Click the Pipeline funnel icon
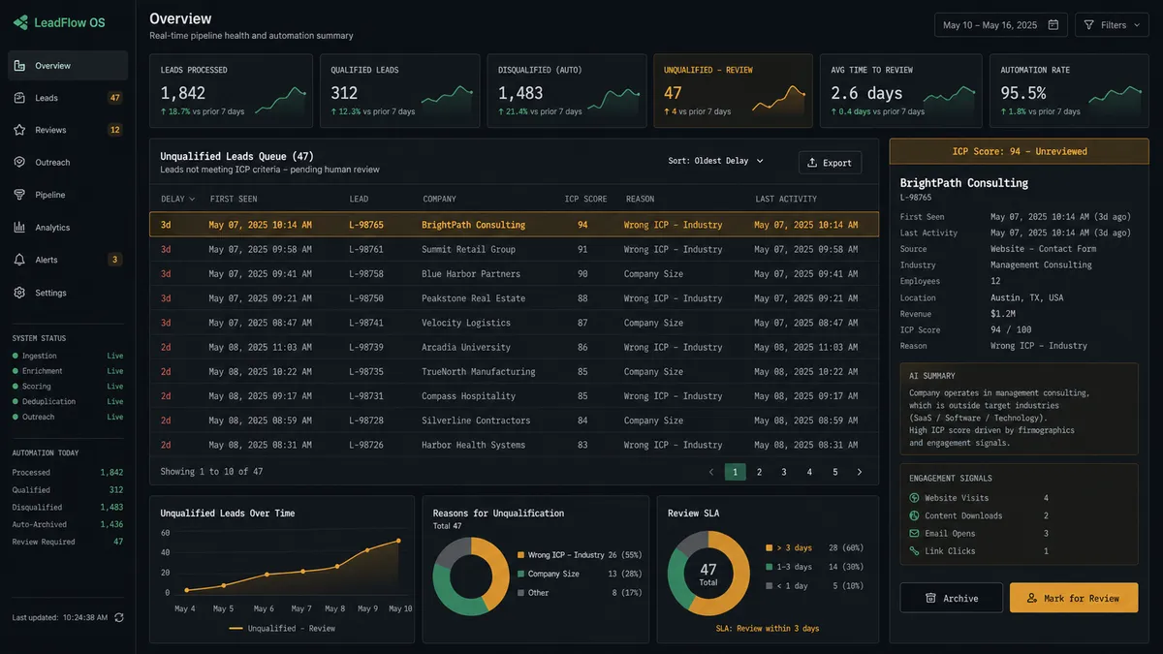The width and height of the screenshot is (1163, 654). 20,195
